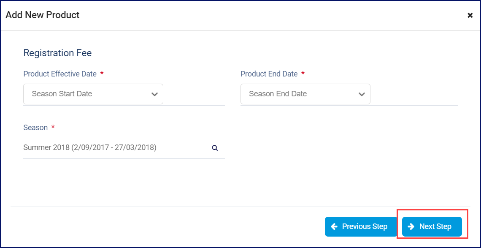Click the left arrow icon on Previous Step
Screen dimensions: 481x248
[x=334, y=227]
